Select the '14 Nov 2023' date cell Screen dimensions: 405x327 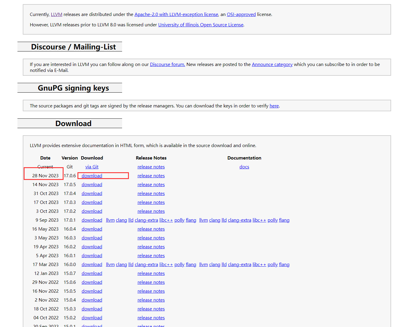coord(46,185)
